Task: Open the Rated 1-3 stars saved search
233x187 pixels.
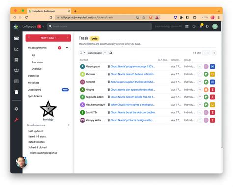Action: click(x=37, y=136)
